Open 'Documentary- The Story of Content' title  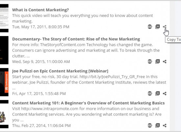point(76,39)
